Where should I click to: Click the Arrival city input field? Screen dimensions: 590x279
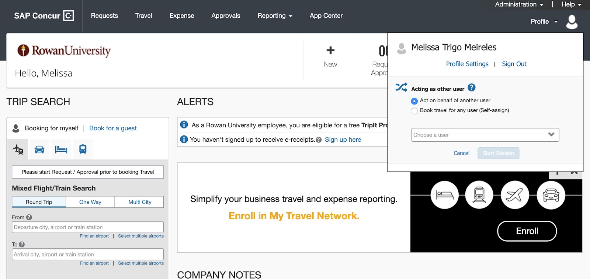88,254
